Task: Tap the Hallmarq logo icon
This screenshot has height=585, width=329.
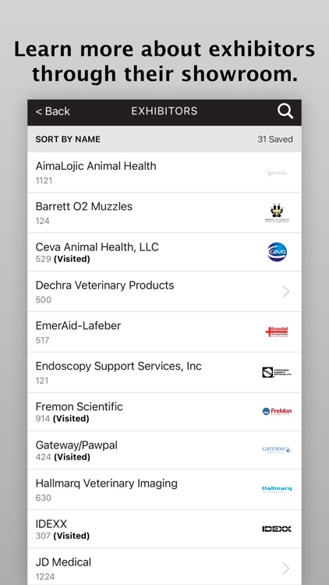Action: click(x=277, y=489)
